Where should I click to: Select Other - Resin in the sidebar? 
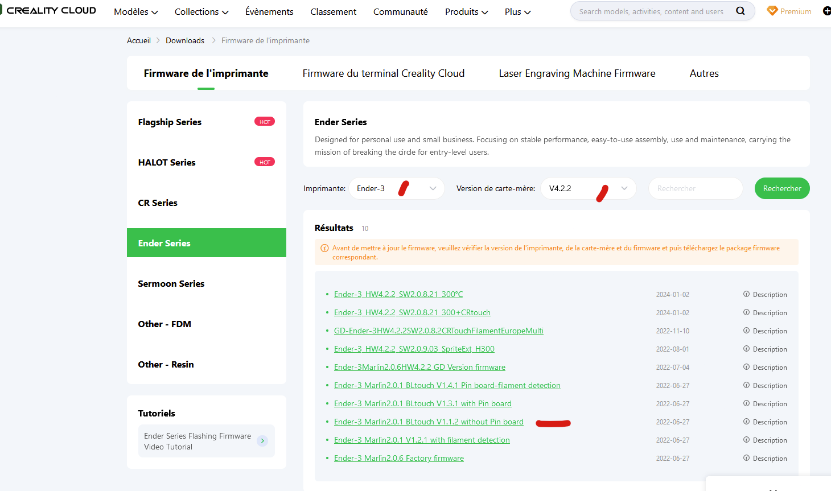point(207,364)
